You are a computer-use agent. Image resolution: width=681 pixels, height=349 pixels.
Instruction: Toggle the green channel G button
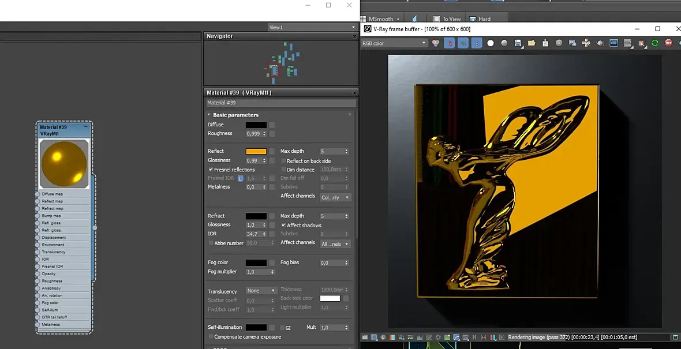(463, 43)
